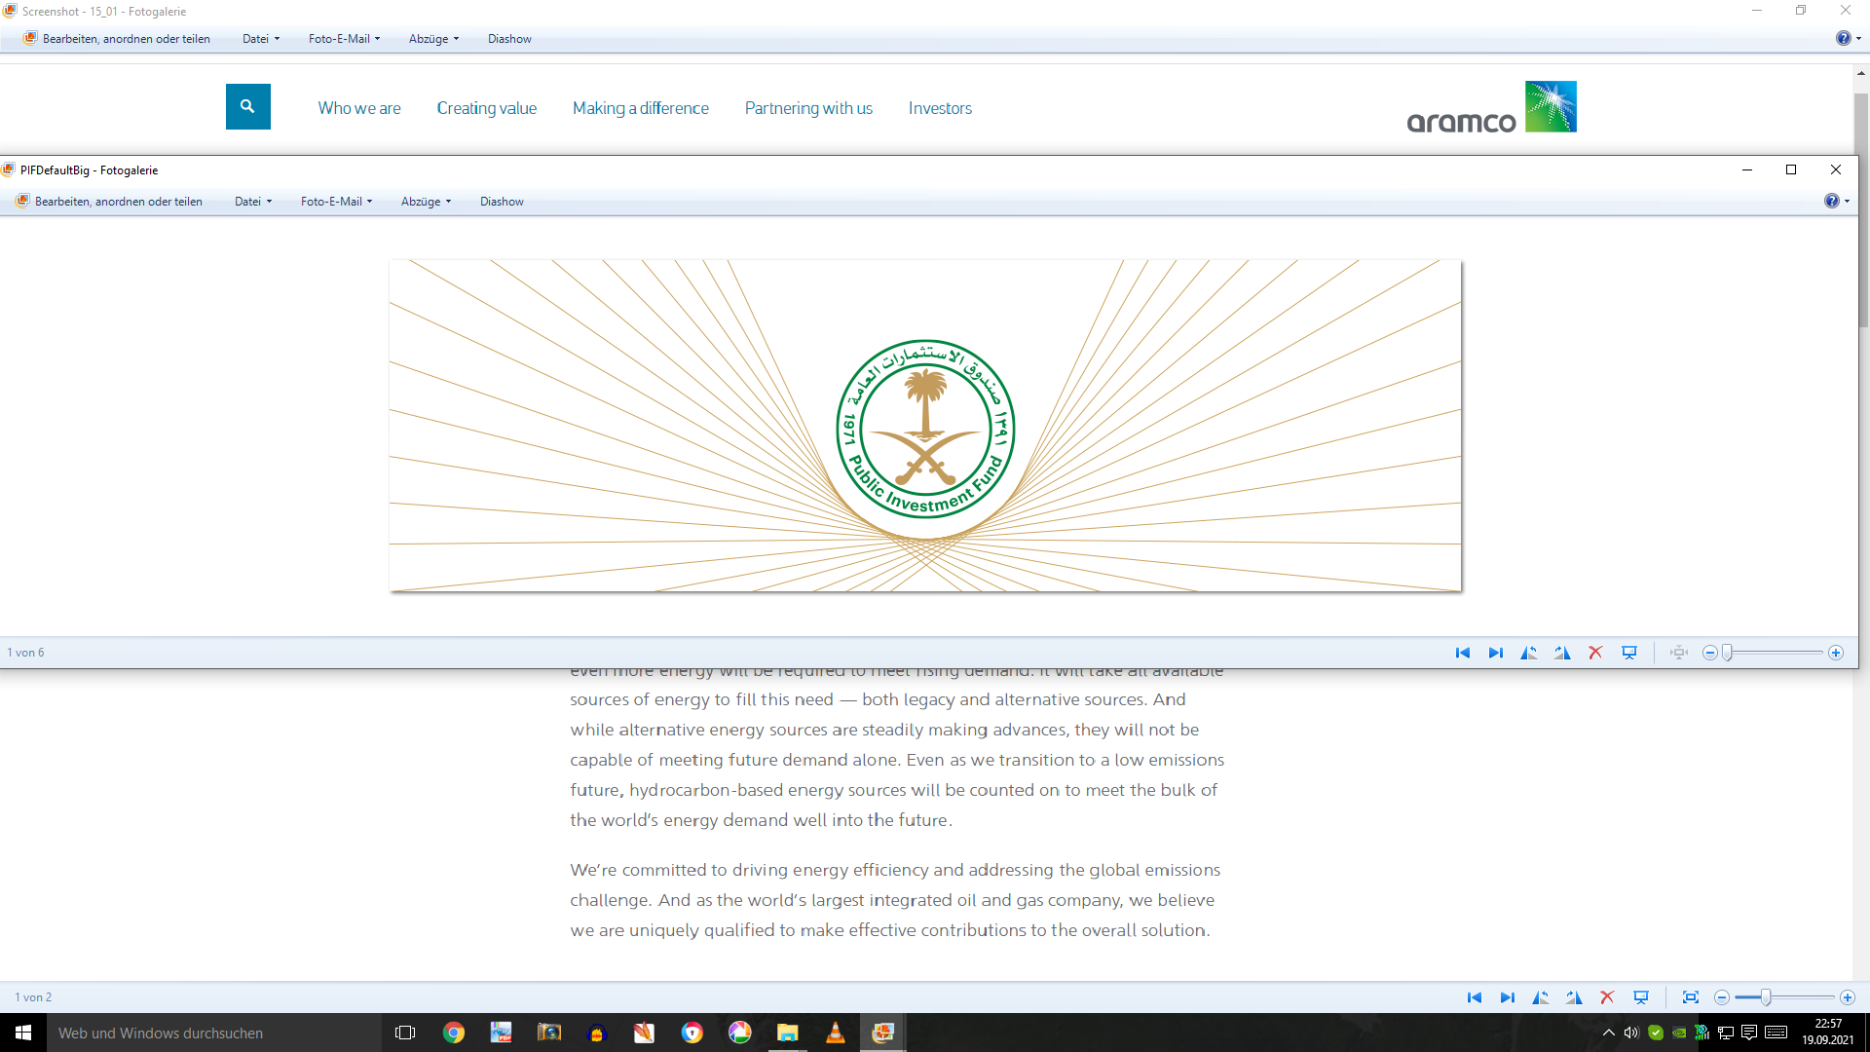Open VLC media player from taskbar
This screenshot has height=1052, width=1870.
pos(836,1033)
